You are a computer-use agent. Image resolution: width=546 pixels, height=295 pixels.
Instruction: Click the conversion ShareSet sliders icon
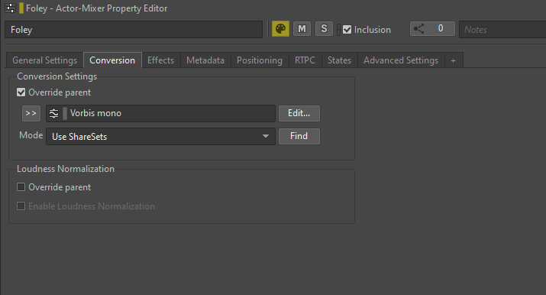pos(54,114)
